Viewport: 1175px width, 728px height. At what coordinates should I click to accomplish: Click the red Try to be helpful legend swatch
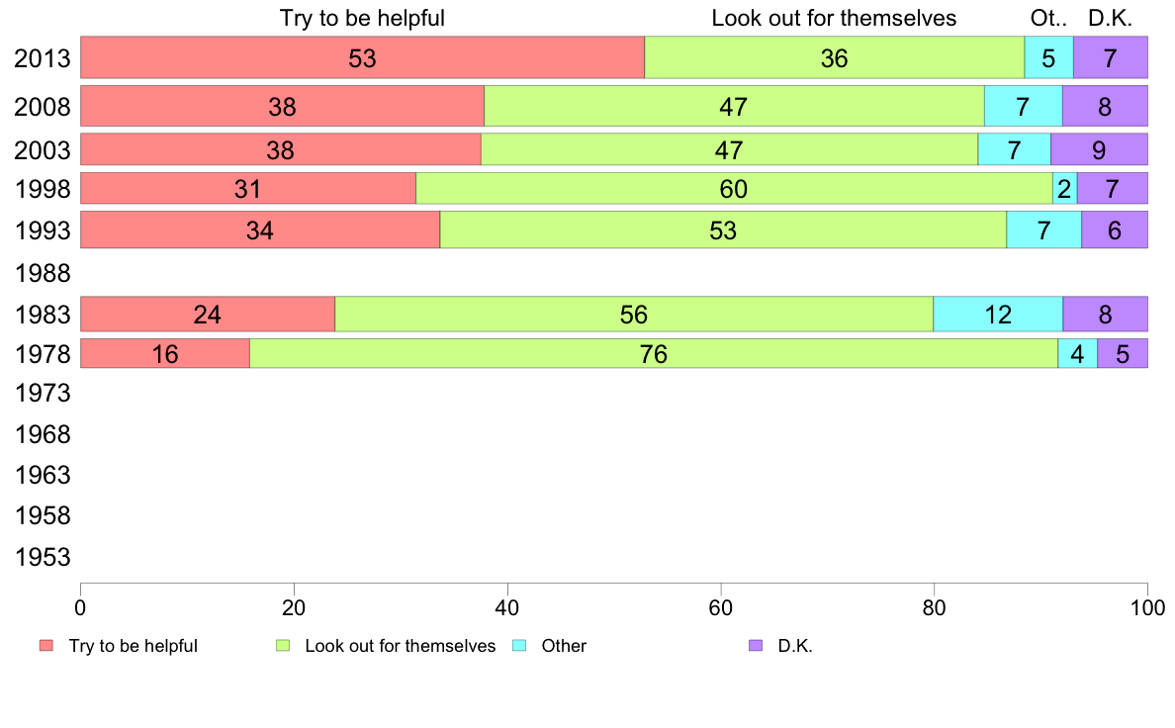pos(46,646)
